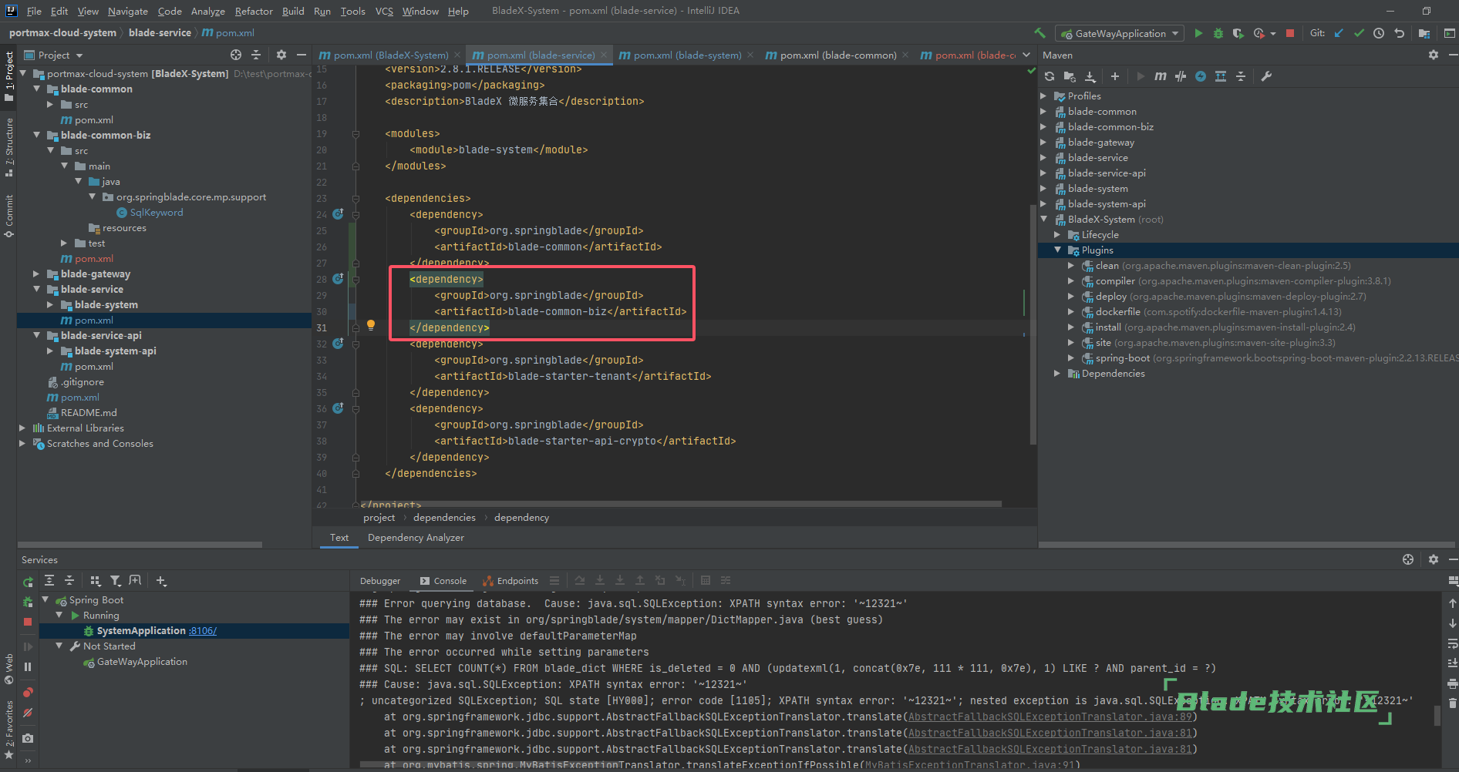Run with coverage shield icon
The width and height of the screenshot is (1459, 772).
tap(1238, 33)
